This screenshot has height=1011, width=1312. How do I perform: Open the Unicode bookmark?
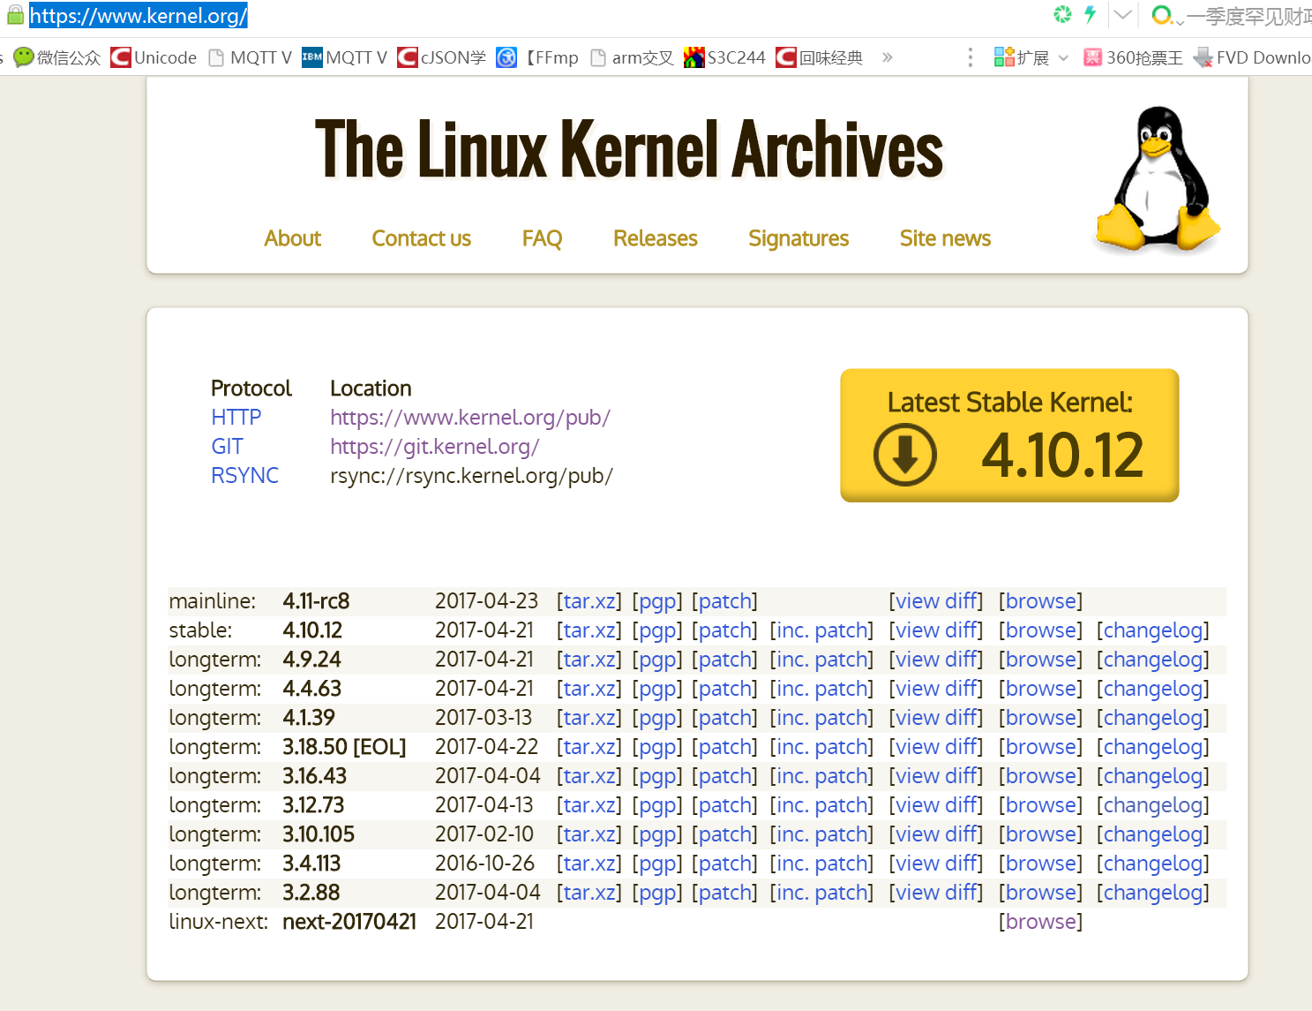pyautogui.click(x=154, y=57)
